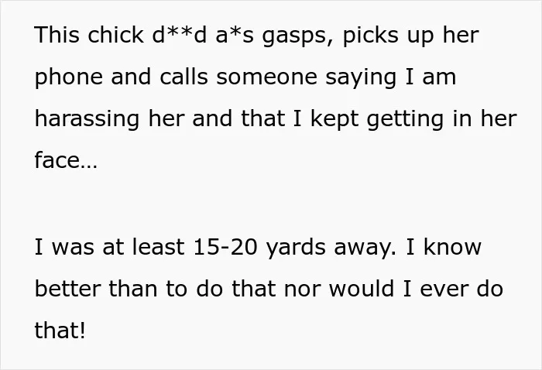This screenshot has width=542, height=370.
Task: Click the phrase "picks up her"
Action: (411, 36)
